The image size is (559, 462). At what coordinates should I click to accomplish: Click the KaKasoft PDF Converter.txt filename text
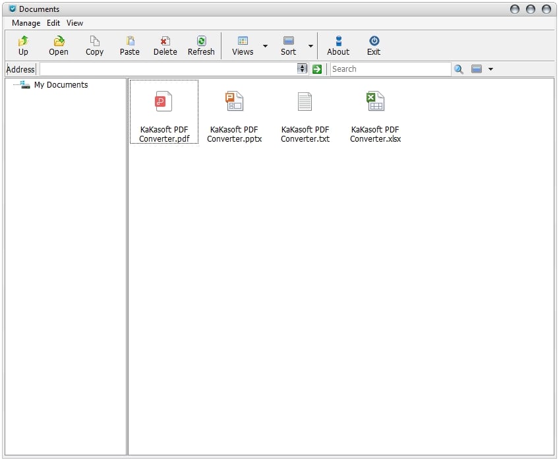pyautogui.click(x=305, y=134)
